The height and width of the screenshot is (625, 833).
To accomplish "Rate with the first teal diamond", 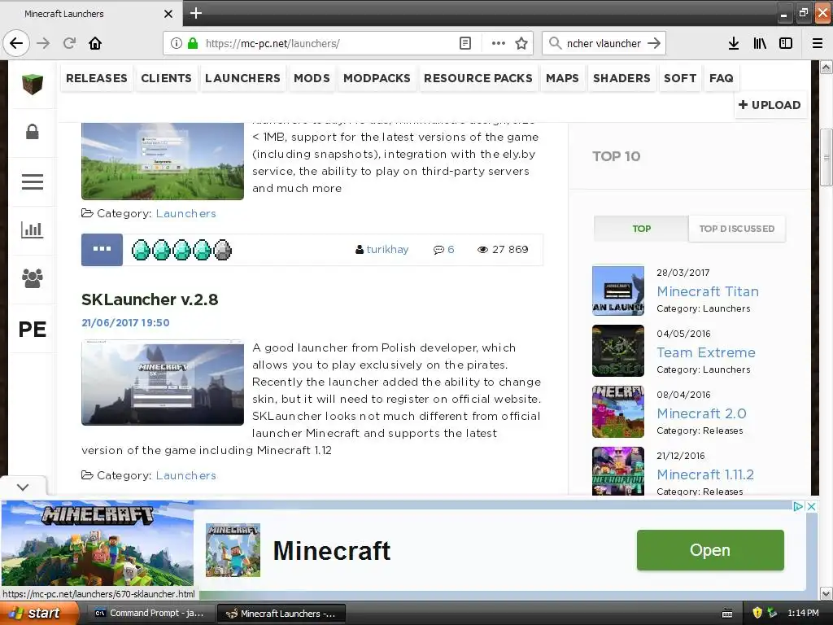I will [x=141, y=250].
